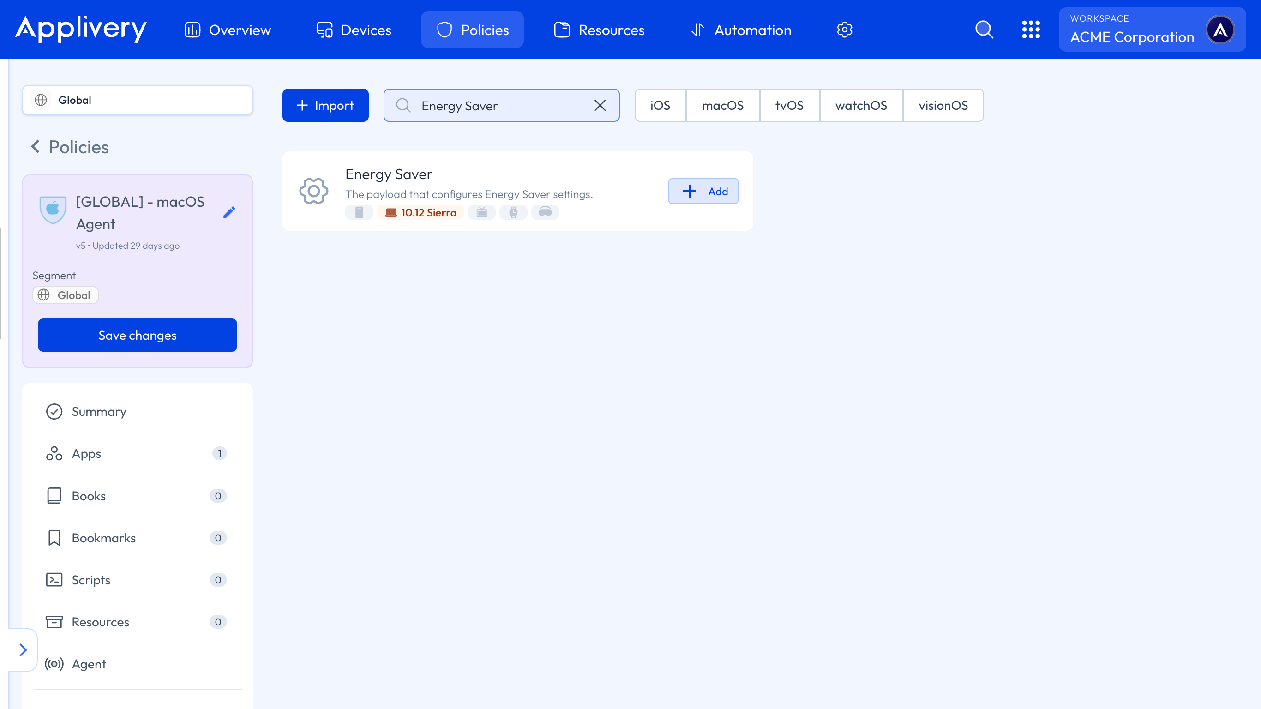Expand the collapsed side panel chevron

[23, 650]
